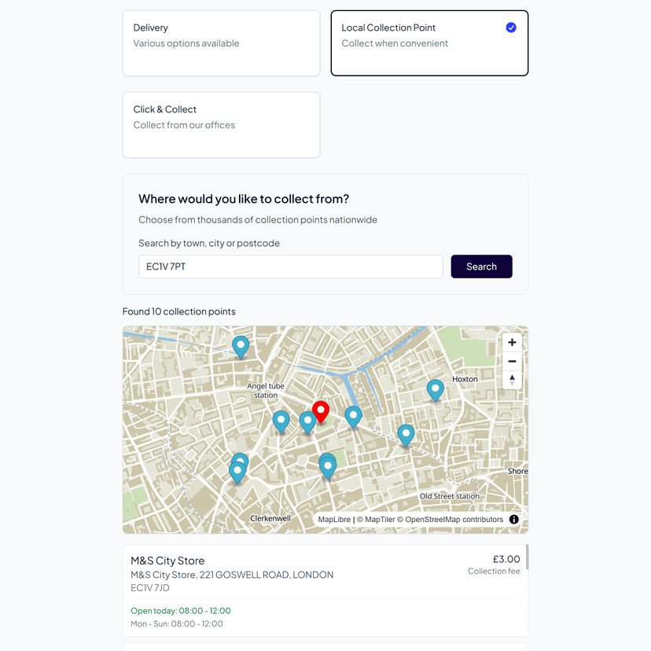Click the Local Collection Point checkmark
651x651 pixels.
click(x=511, y=27)
